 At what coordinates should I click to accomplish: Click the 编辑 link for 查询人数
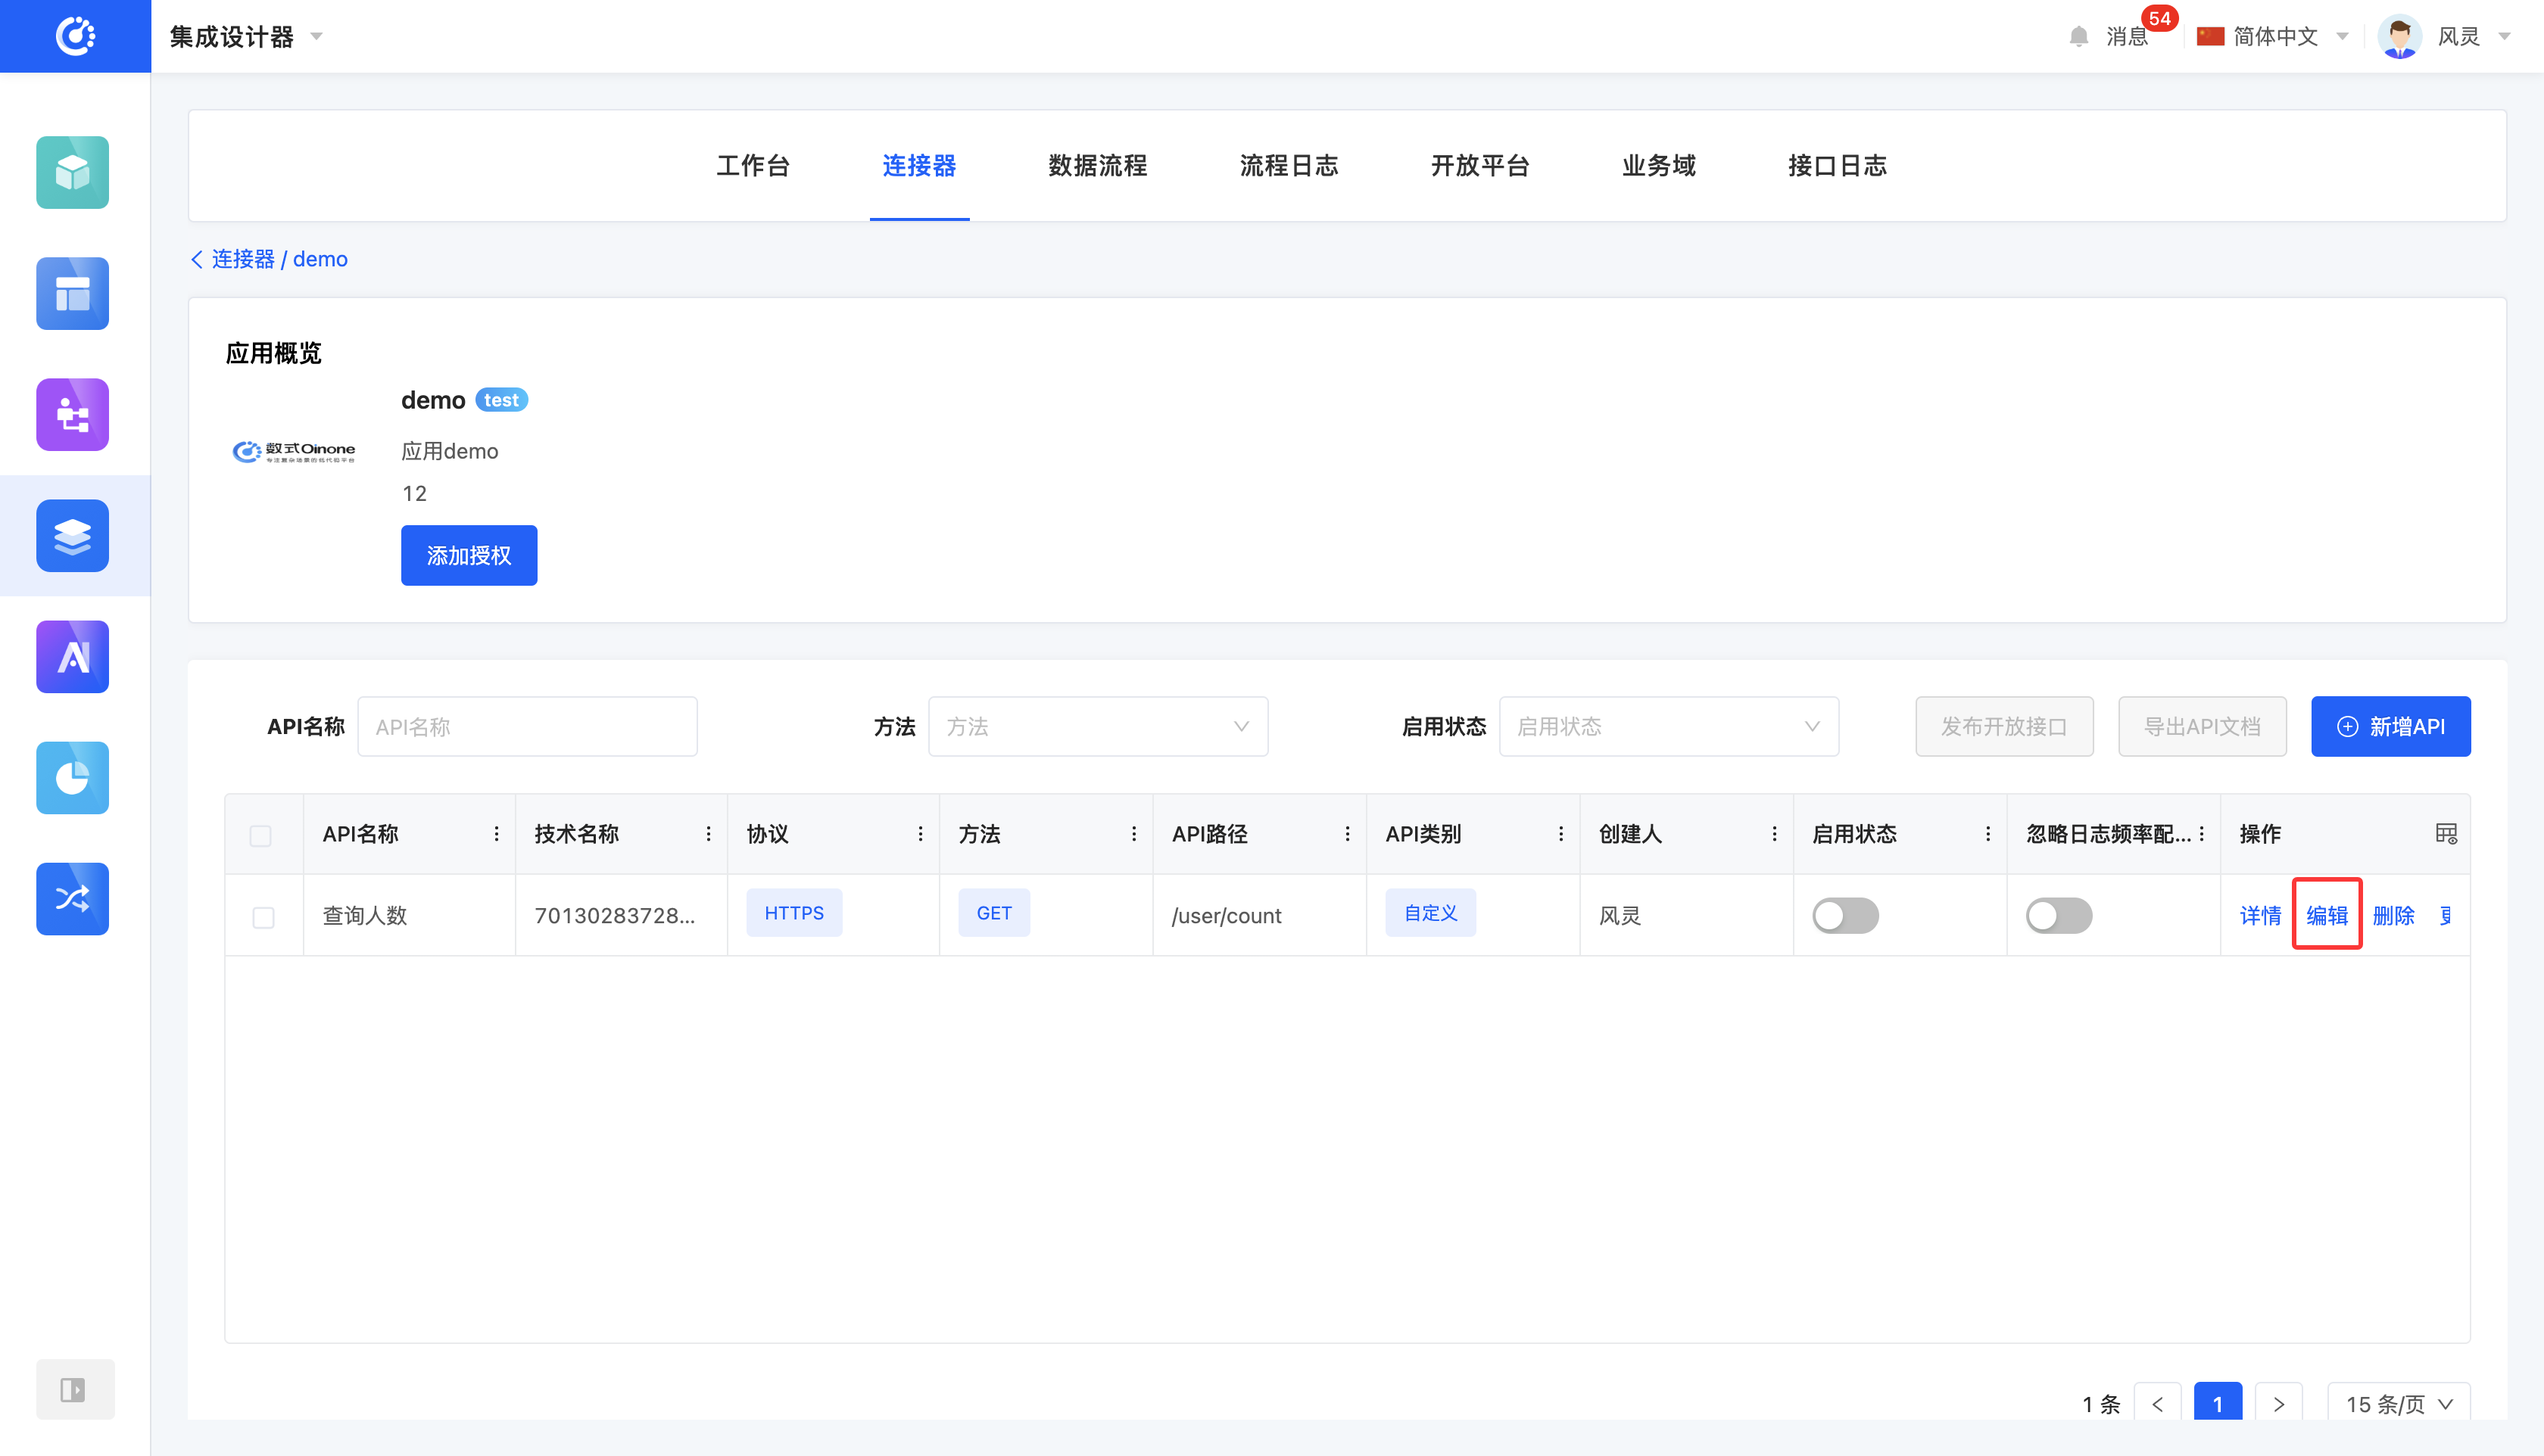click(2326, 915)
